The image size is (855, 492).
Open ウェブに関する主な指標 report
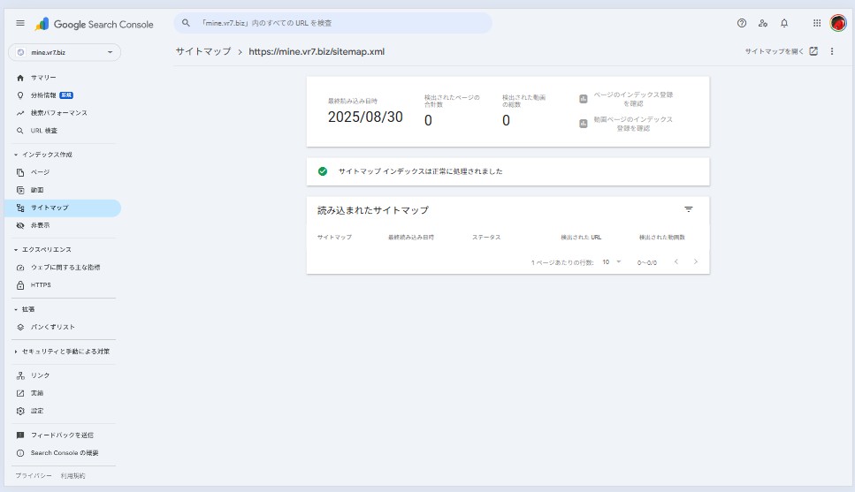click(x=65, y=267)
